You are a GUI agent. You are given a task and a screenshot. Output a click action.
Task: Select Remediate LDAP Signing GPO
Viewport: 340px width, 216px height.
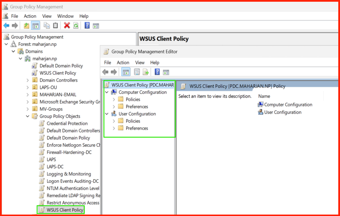(x=73, y=195)
